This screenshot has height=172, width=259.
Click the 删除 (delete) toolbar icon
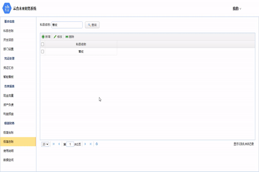click(x=67, y=37)
